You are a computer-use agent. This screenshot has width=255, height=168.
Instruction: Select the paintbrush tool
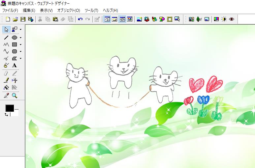click(x=6, y=80)
